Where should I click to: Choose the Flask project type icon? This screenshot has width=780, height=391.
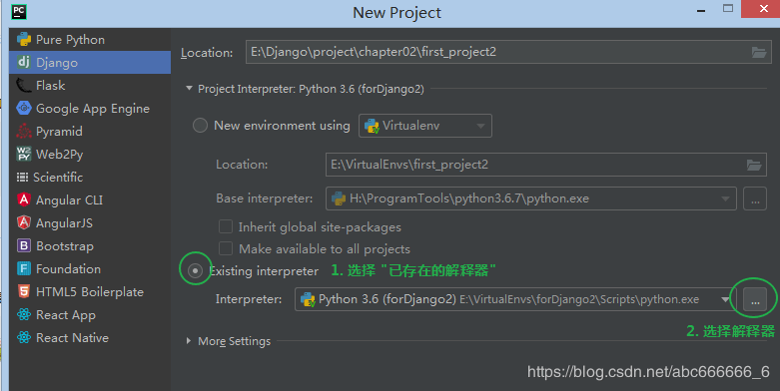[23, 86]
